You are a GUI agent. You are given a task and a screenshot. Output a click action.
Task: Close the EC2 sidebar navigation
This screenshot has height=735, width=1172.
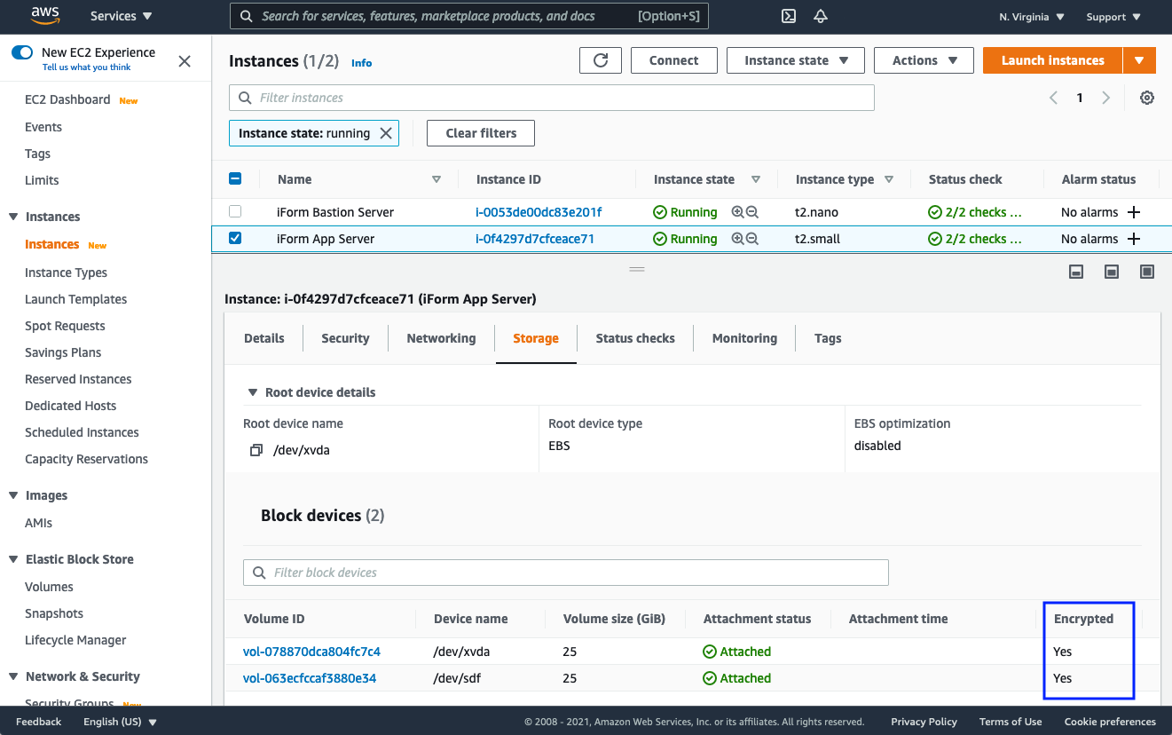click(185, 60)
